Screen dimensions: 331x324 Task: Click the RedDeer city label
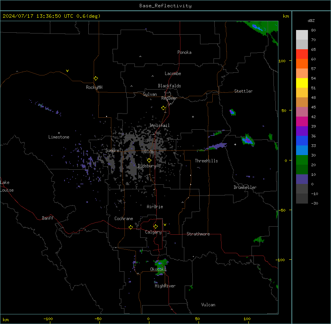click(169, 98)
